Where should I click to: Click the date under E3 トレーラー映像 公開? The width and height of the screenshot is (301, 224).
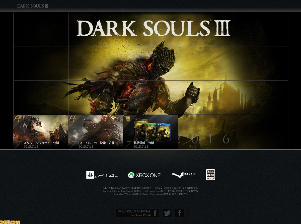[86, 146]
